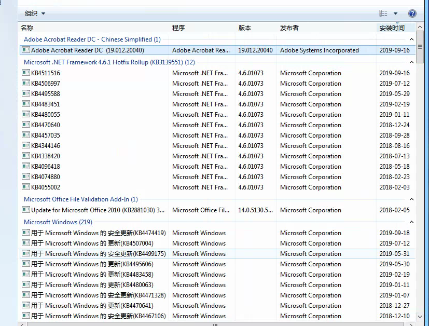Screen dimensions: 429x326
Task: Select the Microsoft Office File Validation Add-In group header
Action: [81, 199]
